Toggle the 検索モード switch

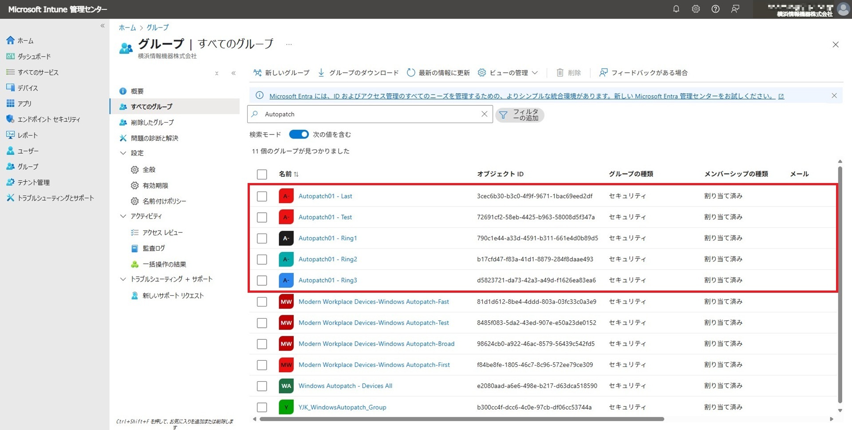click(299, 134)
